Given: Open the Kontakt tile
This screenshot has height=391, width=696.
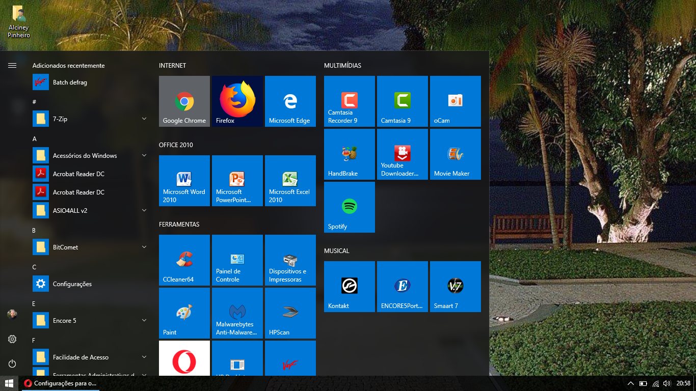Looking at the screenshot, I should tap(350, 287).
